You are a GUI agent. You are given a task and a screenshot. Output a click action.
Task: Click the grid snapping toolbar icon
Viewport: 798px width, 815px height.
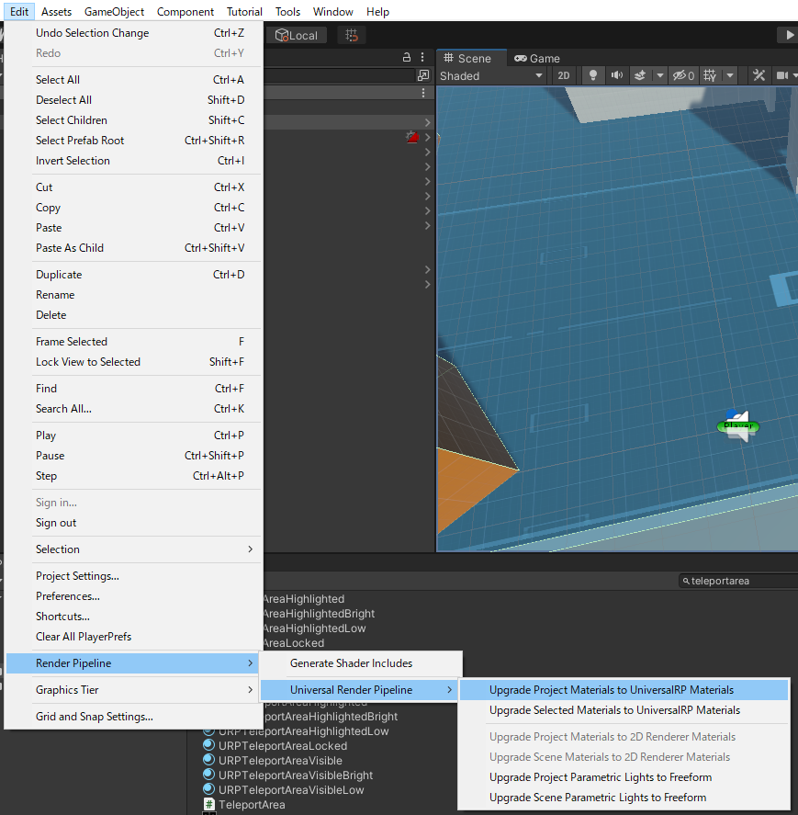click(x=351, y=35)
